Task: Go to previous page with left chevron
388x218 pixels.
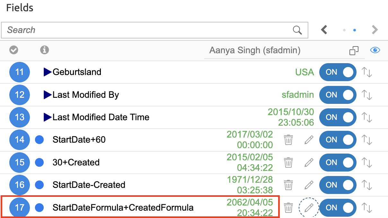Action: 324,30
